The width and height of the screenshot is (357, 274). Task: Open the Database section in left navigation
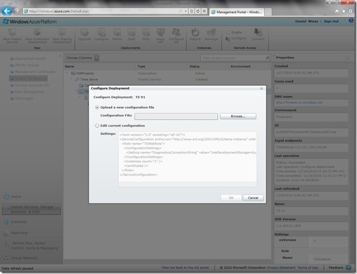(19, 221)
